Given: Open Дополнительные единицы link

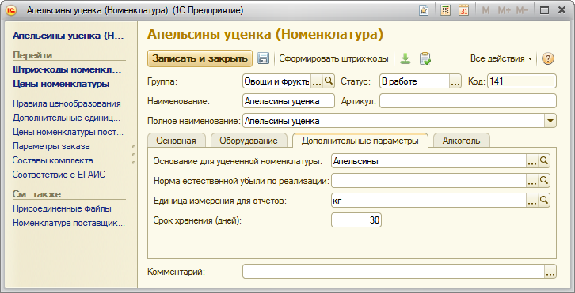Looking at the screenshot, I should coord(67,118).
